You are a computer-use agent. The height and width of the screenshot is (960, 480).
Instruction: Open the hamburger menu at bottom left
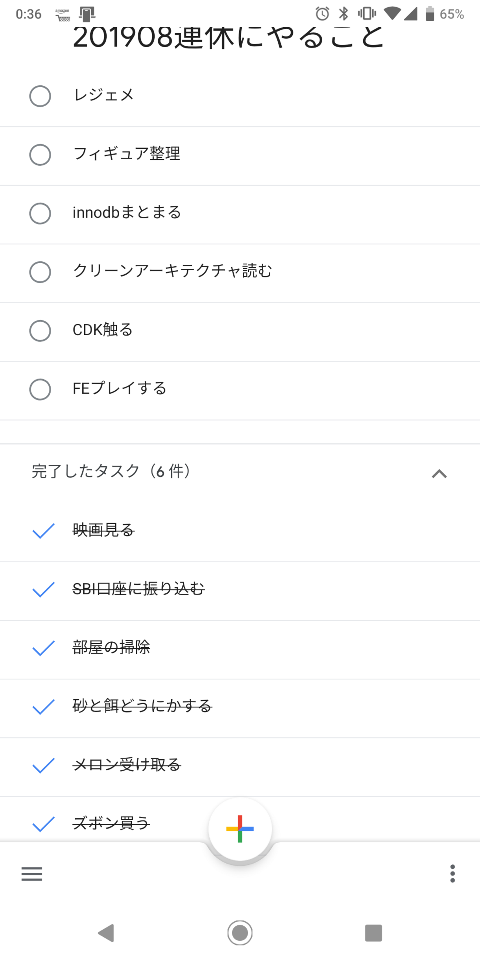32,874
